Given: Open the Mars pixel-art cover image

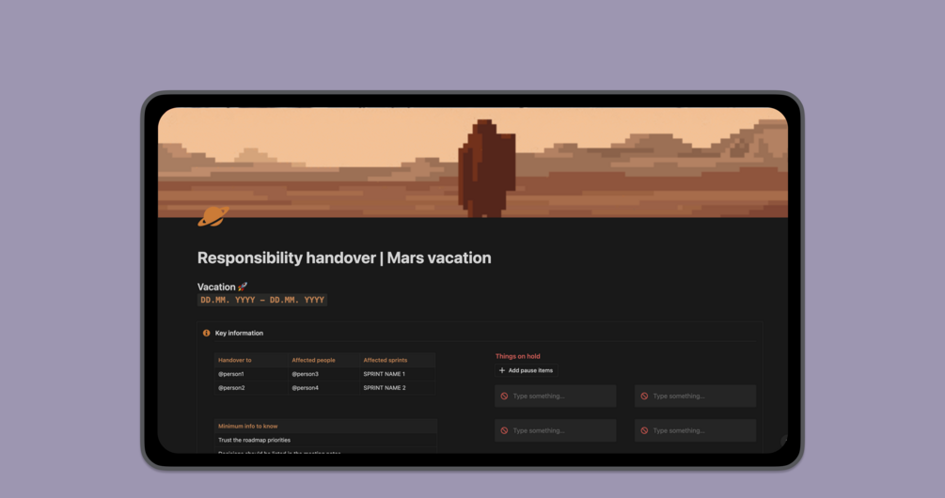Looking at the screenshot, I should coord(472,162).
